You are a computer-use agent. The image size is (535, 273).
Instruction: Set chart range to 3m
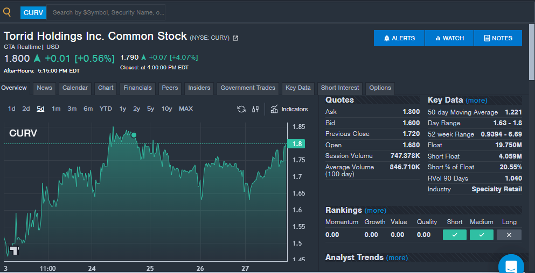72,109
